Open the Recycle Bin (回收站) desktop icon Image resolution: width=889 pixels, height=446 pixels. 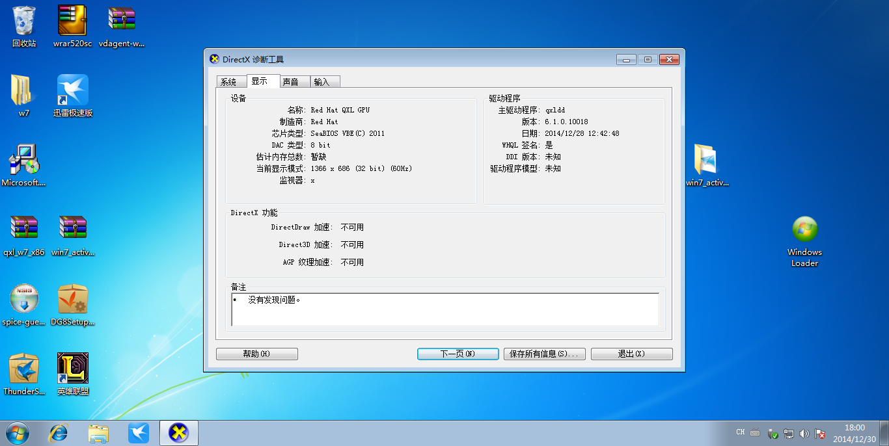[x=24, y=26]
